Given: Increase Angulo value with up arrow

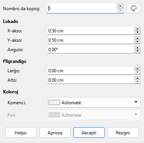Looking at the screenshot, I should pyautogui.click(x=137, y=48).
